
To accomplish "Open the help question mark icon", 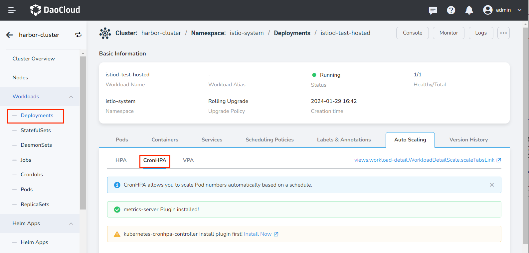I will tap(451, 10).
